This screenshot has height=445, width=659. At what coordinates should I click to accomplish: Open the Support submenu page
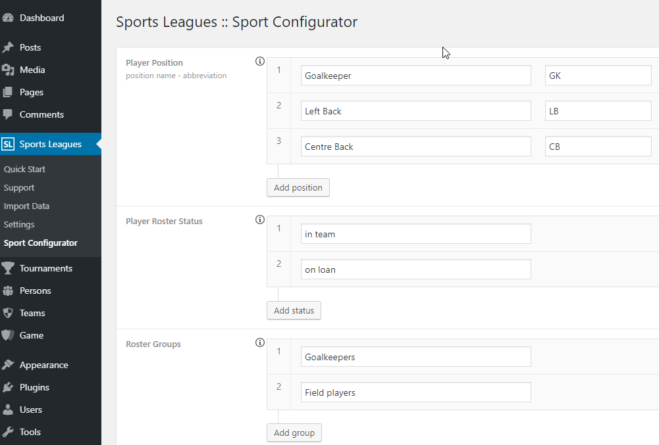(x=19, y=187)
